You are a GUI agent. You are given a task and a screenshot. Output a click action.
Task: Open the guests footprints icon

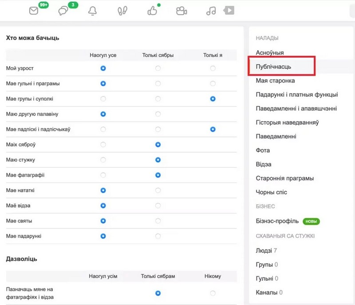122,11
